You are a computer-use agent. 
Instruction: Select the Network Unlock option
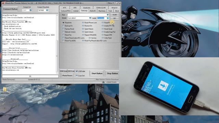69,32
